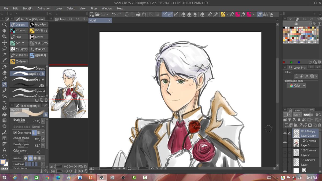
Task: Delete color from color set panel
Action: pyautogui.click(x=319, y=62)
